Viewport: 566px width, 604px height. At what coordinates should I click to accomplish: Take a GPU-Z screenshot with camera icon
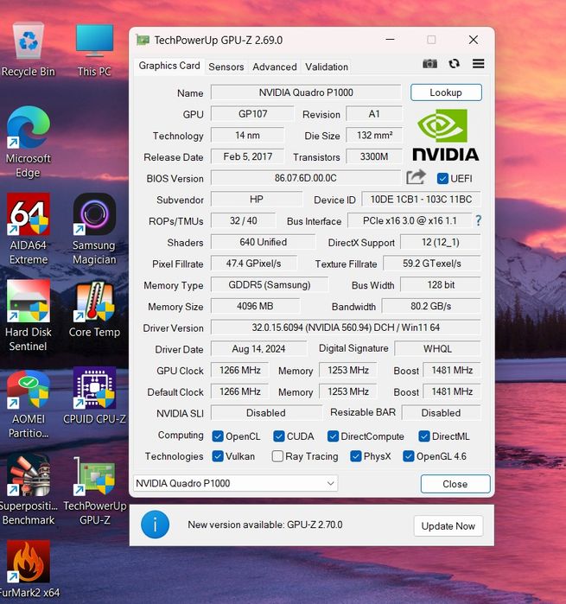[429, 64]
